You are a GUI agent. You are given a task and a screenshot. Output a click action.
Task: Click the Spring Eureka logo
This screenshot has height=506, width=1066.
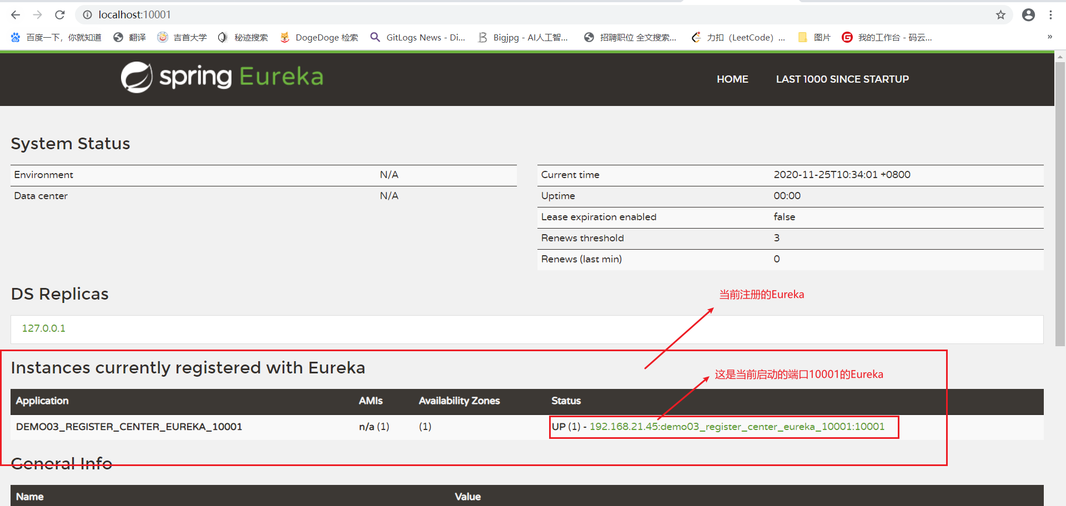(222, 77)
